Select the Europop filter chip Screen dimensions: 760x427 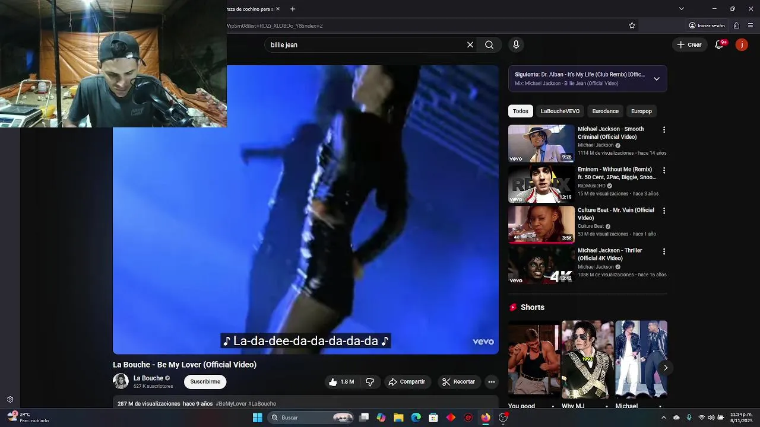click(641, 111)
